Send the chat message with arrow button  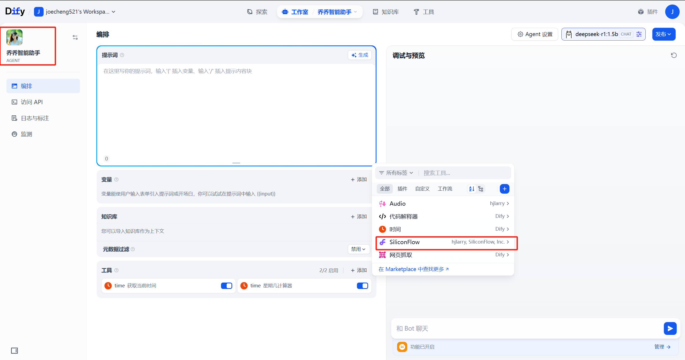tap(670, 328)
